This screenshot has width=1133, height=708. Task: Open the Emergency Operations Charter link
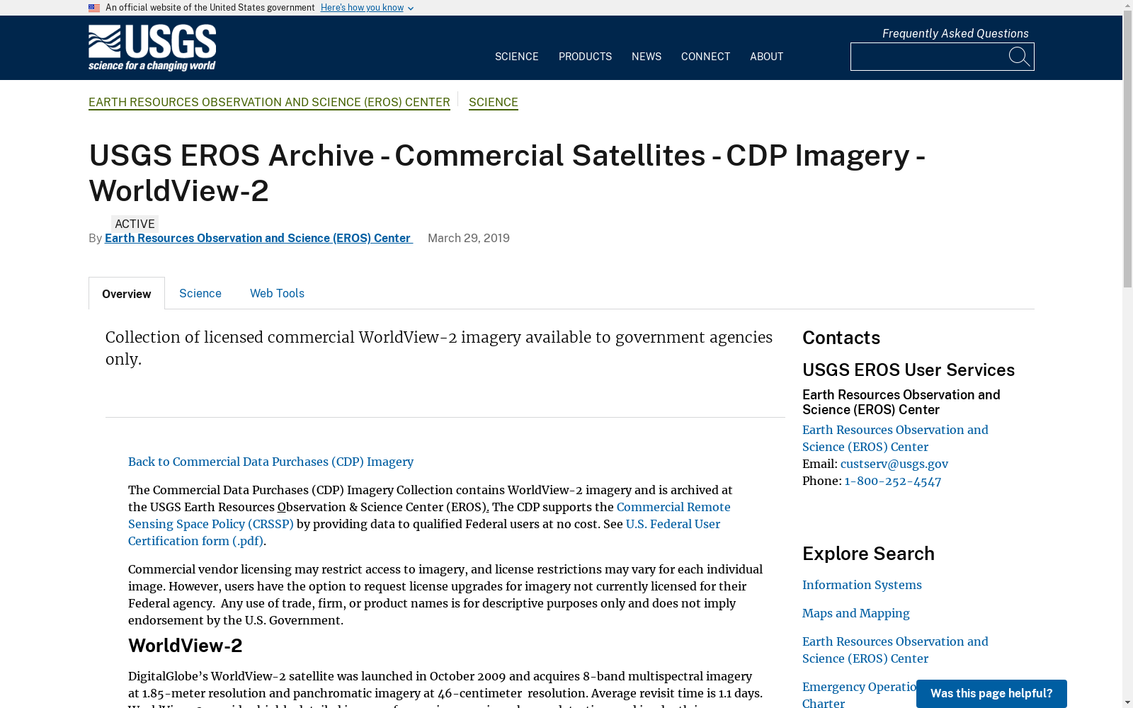859,695
